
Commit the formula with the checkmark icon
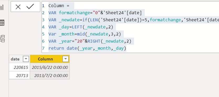[x=30, y=6]
